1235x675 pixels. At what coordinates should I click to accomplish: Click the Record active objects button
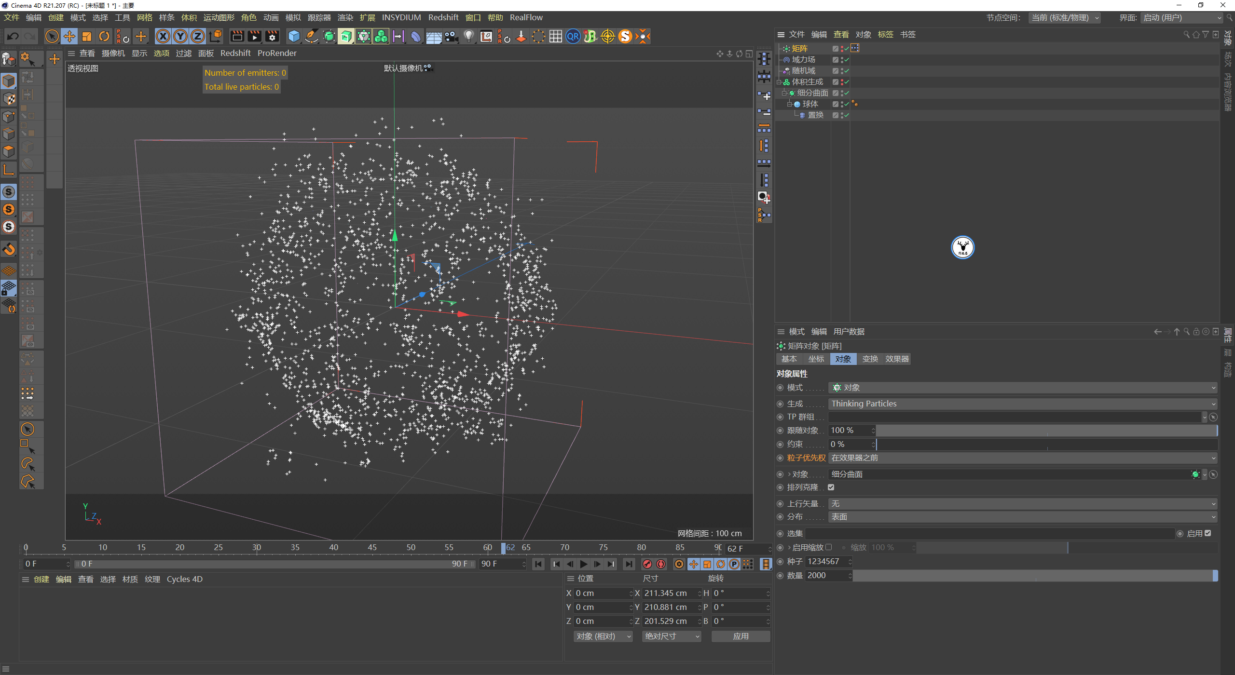[x=647, y=564]
